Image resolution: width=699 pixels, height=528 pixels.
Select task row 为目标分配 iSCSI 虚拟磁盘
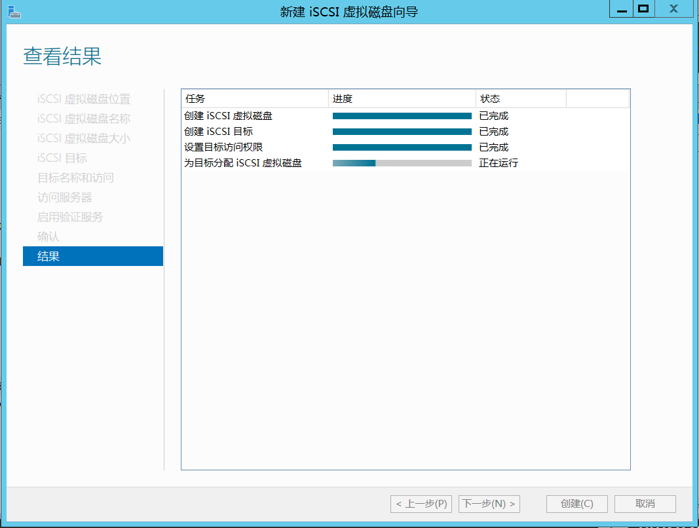pyautogui.click(x=406, y=163)
